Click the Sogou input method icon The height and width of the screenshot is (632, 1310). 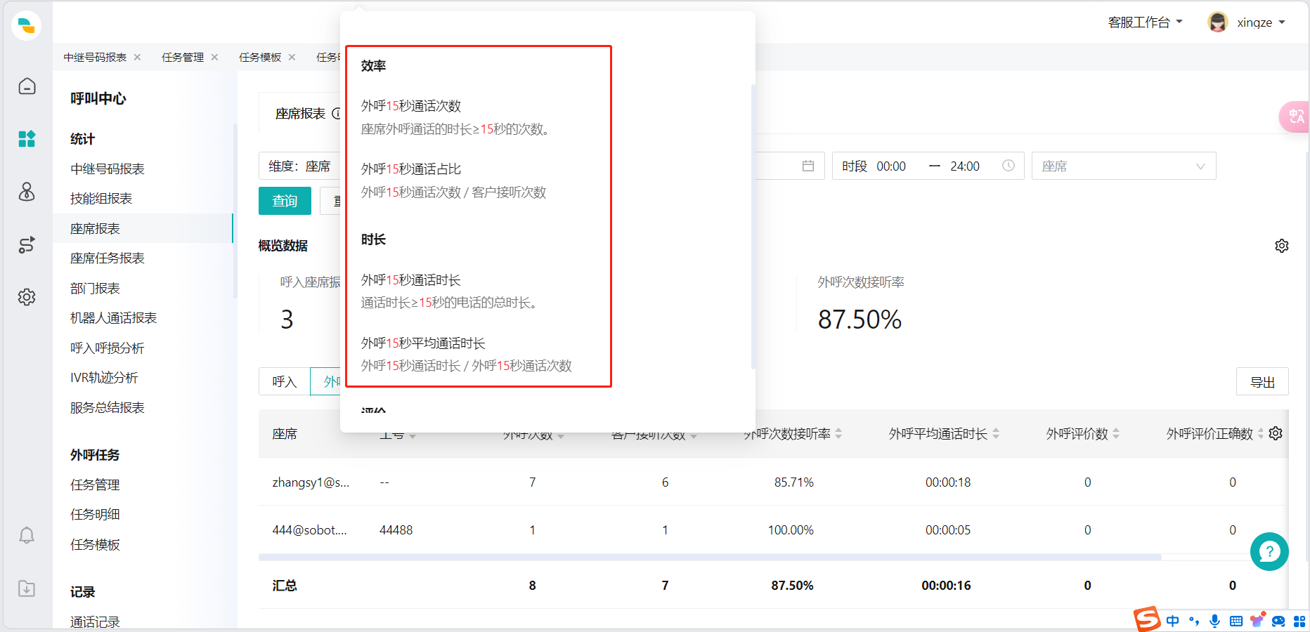click(x=1146, y=619)
